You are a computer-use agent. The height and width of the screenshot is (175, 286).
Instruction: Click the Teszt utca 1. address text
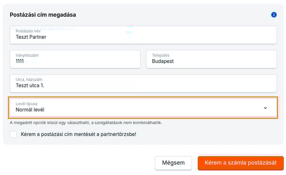[30, 86]
